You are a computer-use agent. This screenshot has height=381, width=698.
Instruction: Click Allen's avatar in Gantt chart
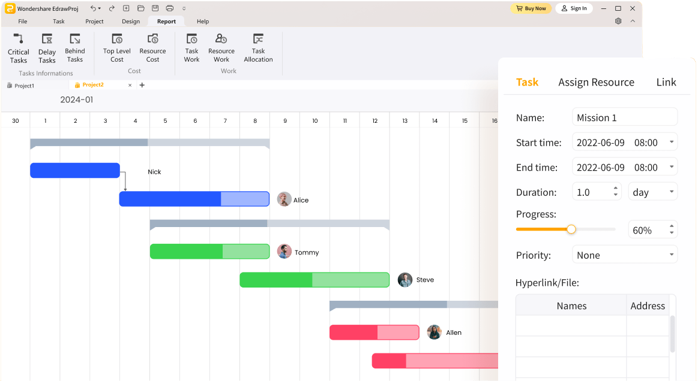coord(434,332)
